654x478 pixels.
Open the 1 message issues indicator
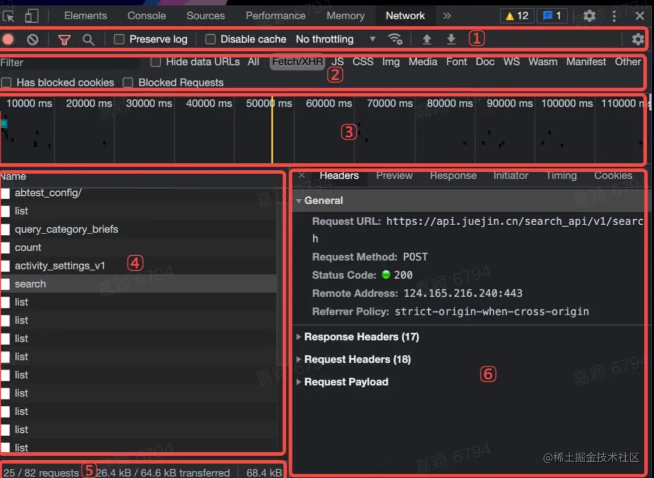tap(552, 16)
